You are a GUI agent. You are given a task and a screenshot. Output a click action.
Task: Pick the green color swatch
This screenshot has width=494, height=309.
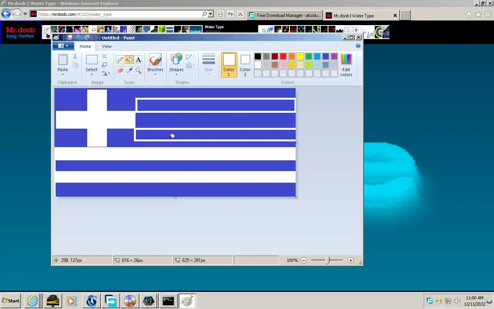[x=309, y=56]
